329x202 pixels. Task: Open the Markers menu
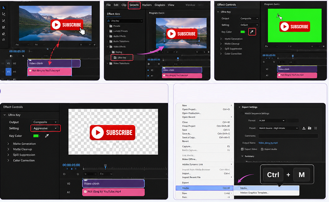click(147, 5)
